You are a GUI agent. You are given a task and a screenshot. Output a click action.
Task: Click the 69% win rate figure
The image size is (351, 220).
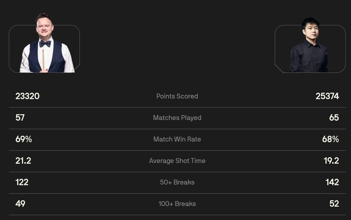(x=24, y=139)
